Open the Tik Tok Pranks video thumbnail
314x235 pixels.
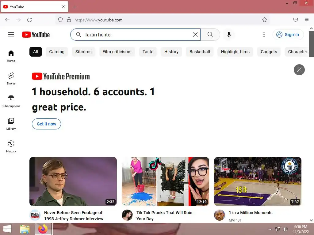165,181
